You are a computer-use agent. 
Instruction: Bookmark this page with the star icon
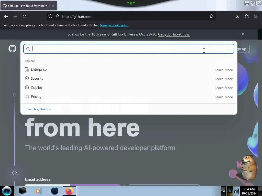click(212, 16)
